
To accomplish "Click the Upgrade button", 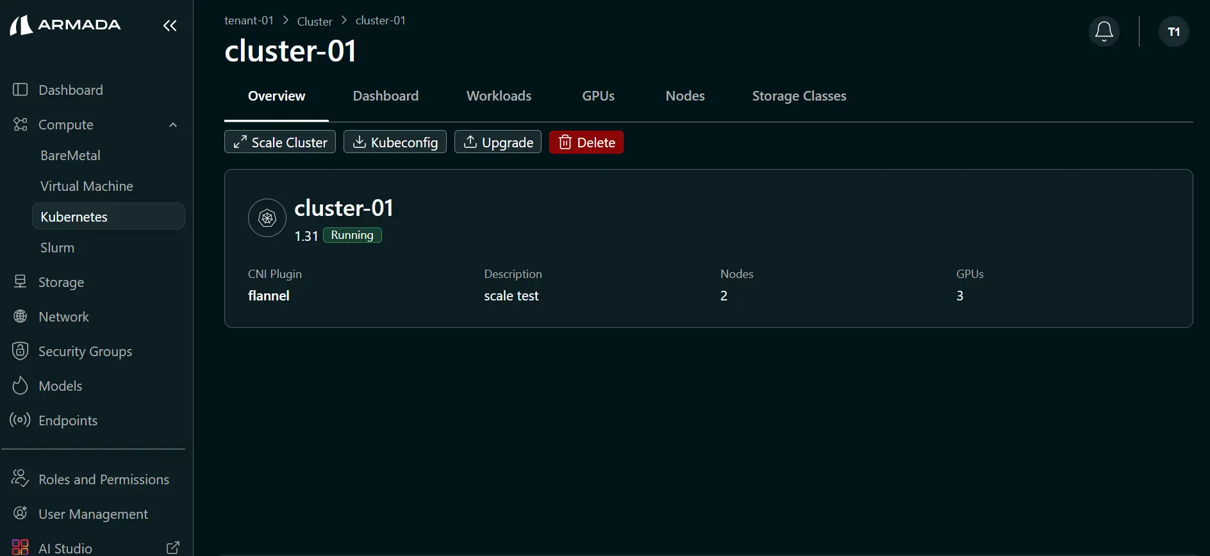I will (x=498, y=142).
